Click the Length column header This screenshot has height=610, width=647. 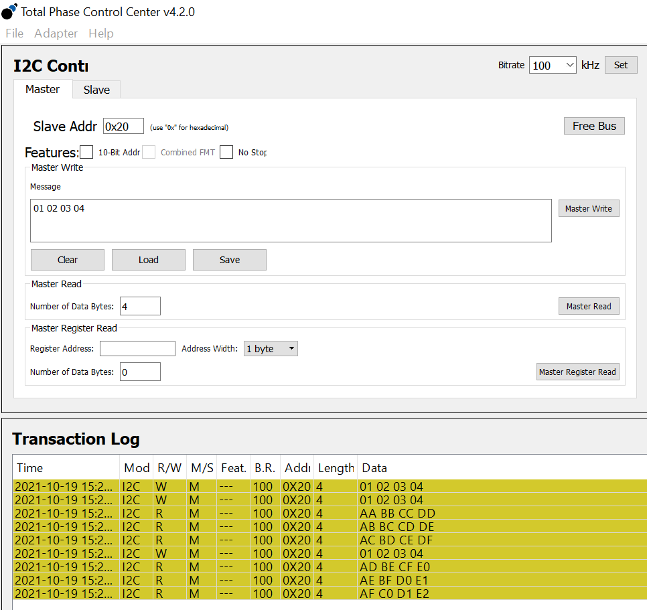pyautogui.click(x=336, y=467)
